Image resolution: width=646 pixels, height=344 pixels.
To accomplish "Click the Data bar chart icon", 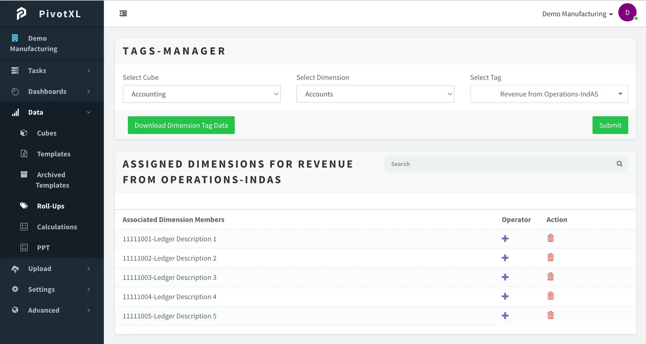I will [x=15, y=112].
